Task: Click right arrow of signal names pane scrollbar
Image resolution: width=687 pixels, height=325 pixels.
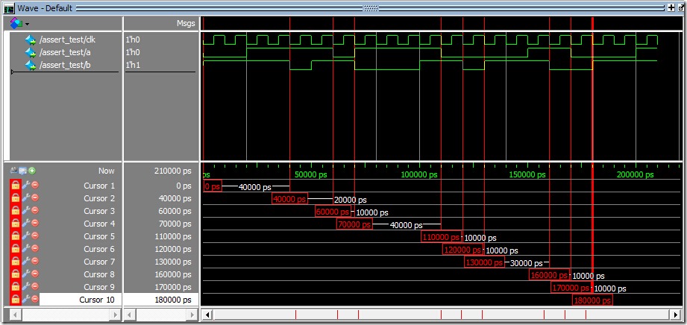Action: 116,315
